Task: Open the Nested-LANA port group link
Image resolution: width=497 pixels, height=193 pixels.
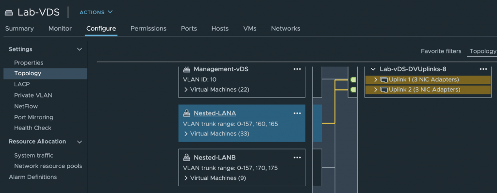Action: [215, 113]
